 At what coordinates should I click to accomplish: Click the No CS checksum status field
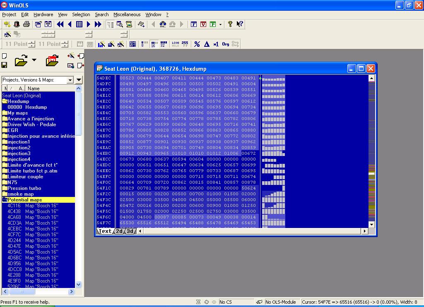(236, 302)
